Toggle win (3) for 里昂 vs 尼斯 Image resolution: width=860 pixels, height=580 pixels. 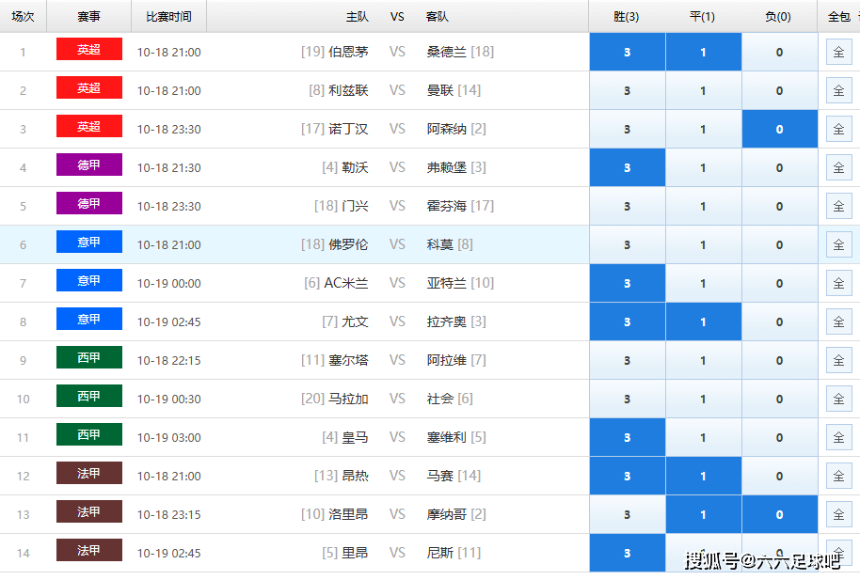628,553
